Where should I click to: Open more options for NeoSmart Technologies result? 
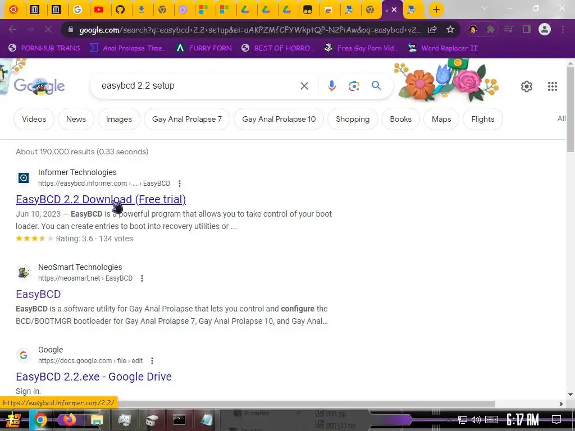point(142,278)
